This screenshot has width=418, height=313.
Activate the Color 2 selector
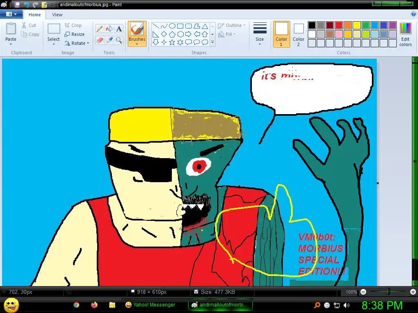pos(298,34)
